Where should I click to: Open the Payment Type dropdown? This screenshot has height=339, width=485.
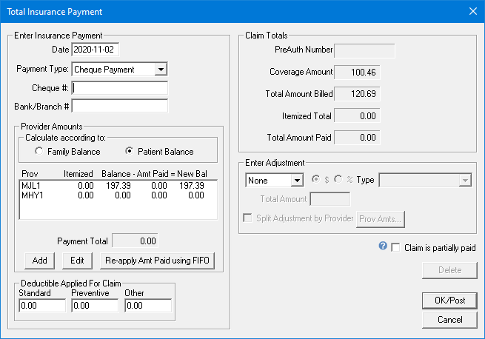pos(160,70)
